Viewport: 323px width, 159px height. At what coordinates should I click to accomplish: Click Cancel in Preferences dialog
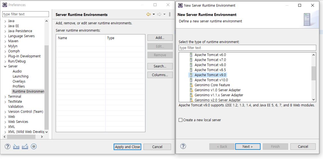tap(157, 147)
